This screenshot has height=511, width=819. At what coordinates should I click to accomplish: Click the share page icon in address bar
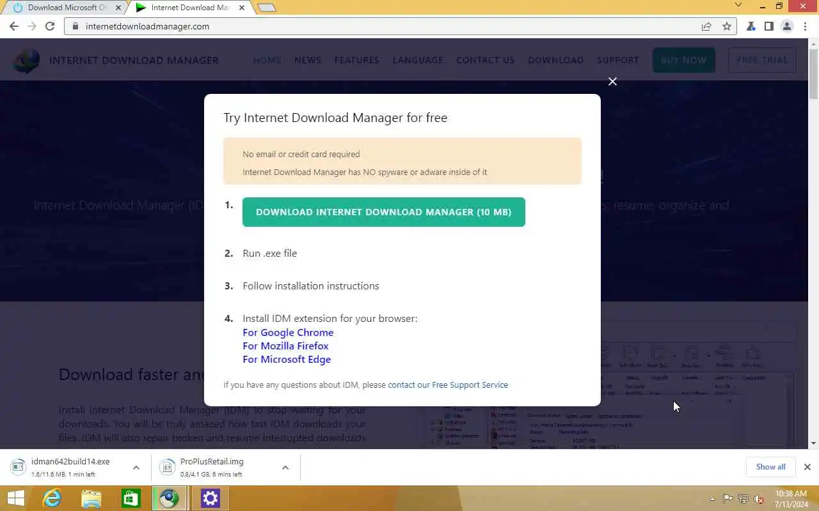(x=706, y=26)
